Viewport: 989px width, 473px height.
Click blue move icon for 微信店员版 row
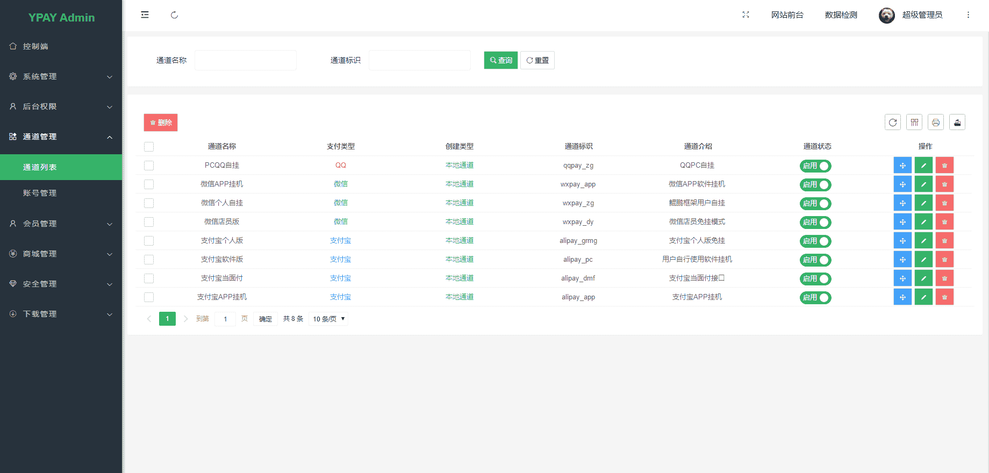(902, 222)
